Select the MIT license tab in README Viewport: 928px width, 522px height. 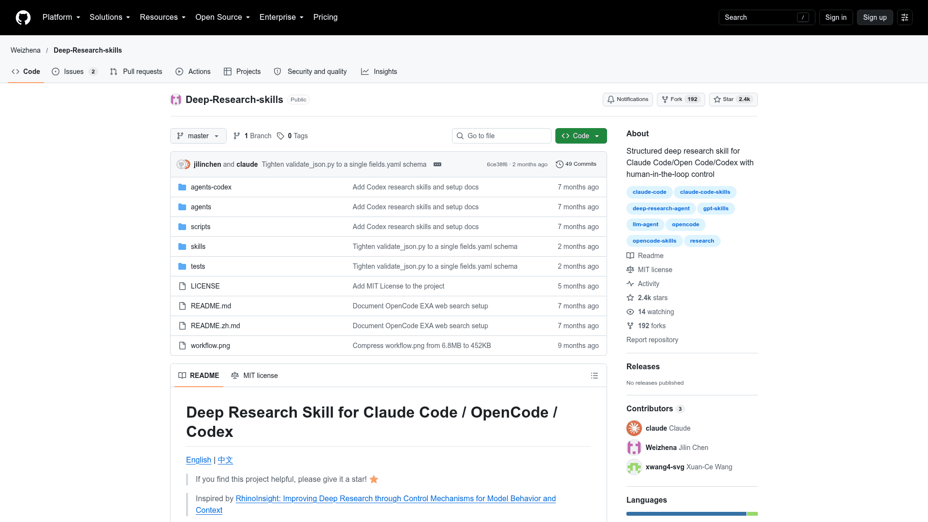tap(255, 376)
